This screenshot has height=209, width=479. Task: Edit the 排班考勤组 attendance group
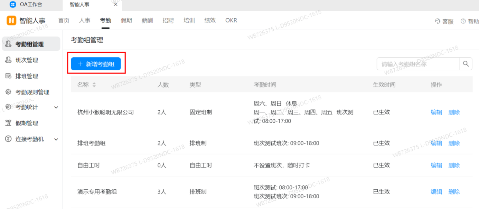click(436, 143)
